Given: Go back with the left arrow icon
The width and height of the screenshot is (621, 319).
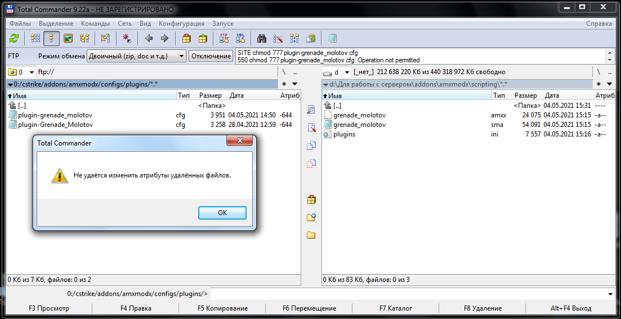Looking at the screenshot, I should click(149, 38).
